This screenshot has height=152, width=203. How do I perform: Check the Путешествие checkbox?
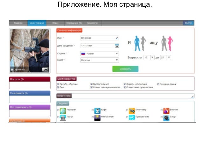[127, 117]
